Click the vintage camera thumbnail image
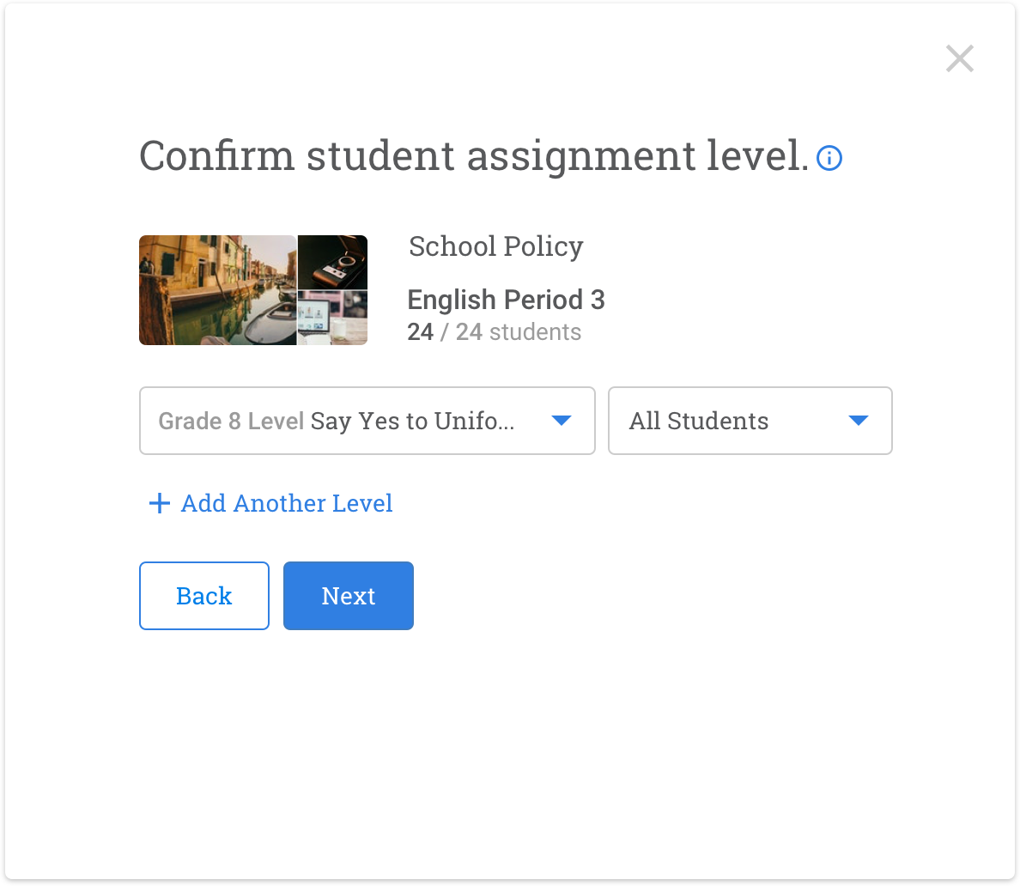The height and width of the screenshot is (886, 1020). pos(333,262)
